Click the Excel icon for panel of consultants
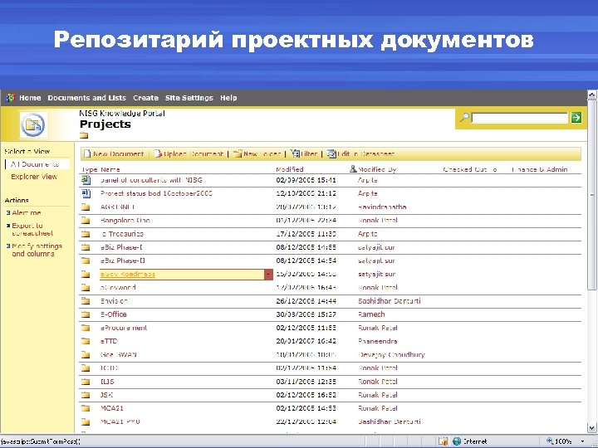This screenshot has width=598, height=448. [86, 180]
